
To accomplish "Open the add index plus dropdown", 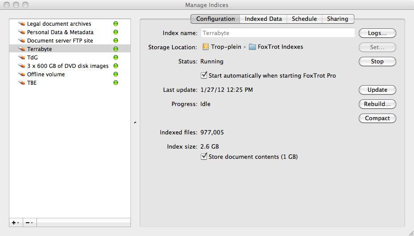I will tap(16, 223).
